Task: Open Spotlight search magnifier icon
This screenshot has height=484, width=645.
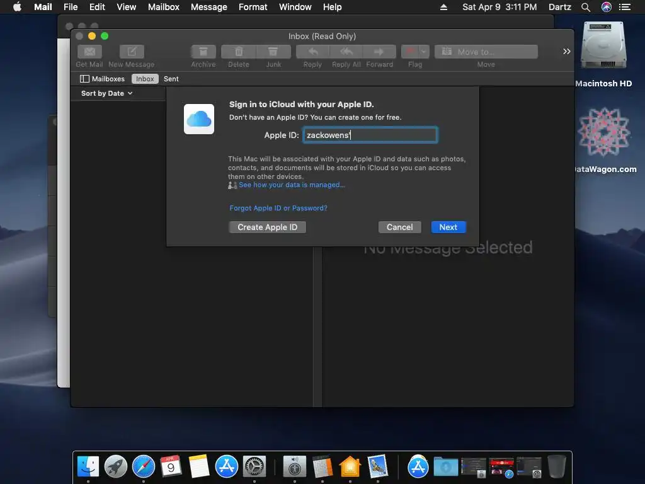Action: point(586,7)
